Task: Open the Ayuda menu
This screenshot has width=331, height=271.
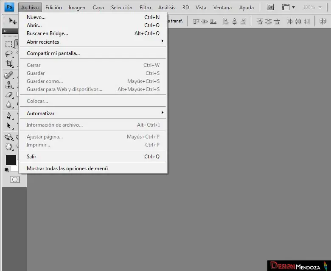Action: pos(247,7)
